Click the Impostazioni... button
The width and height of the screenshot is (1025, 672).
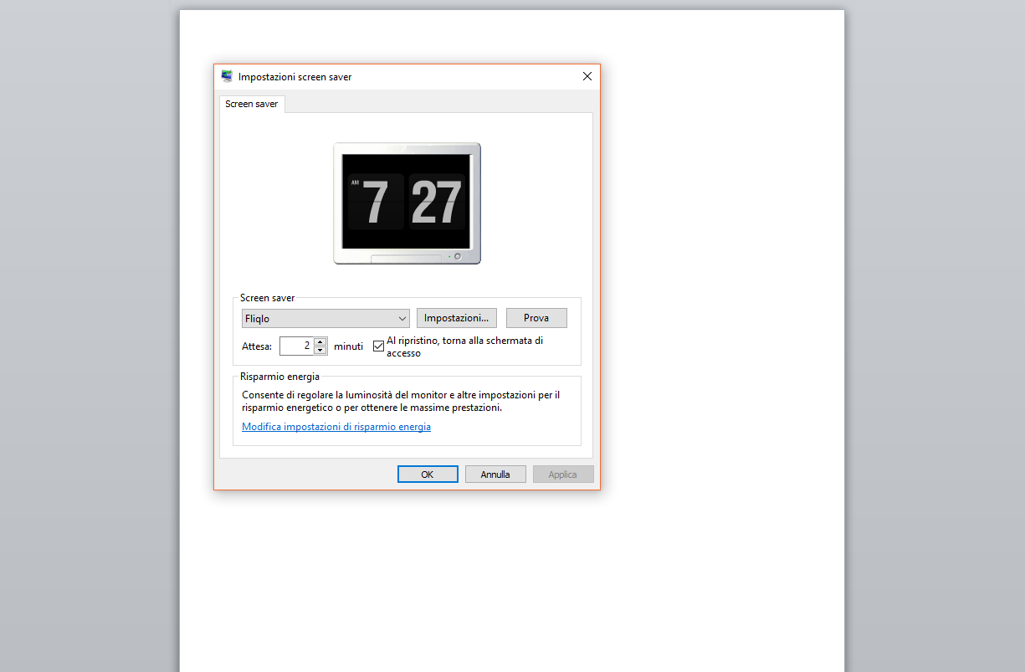pyautogui.click(x=457, y=318)
